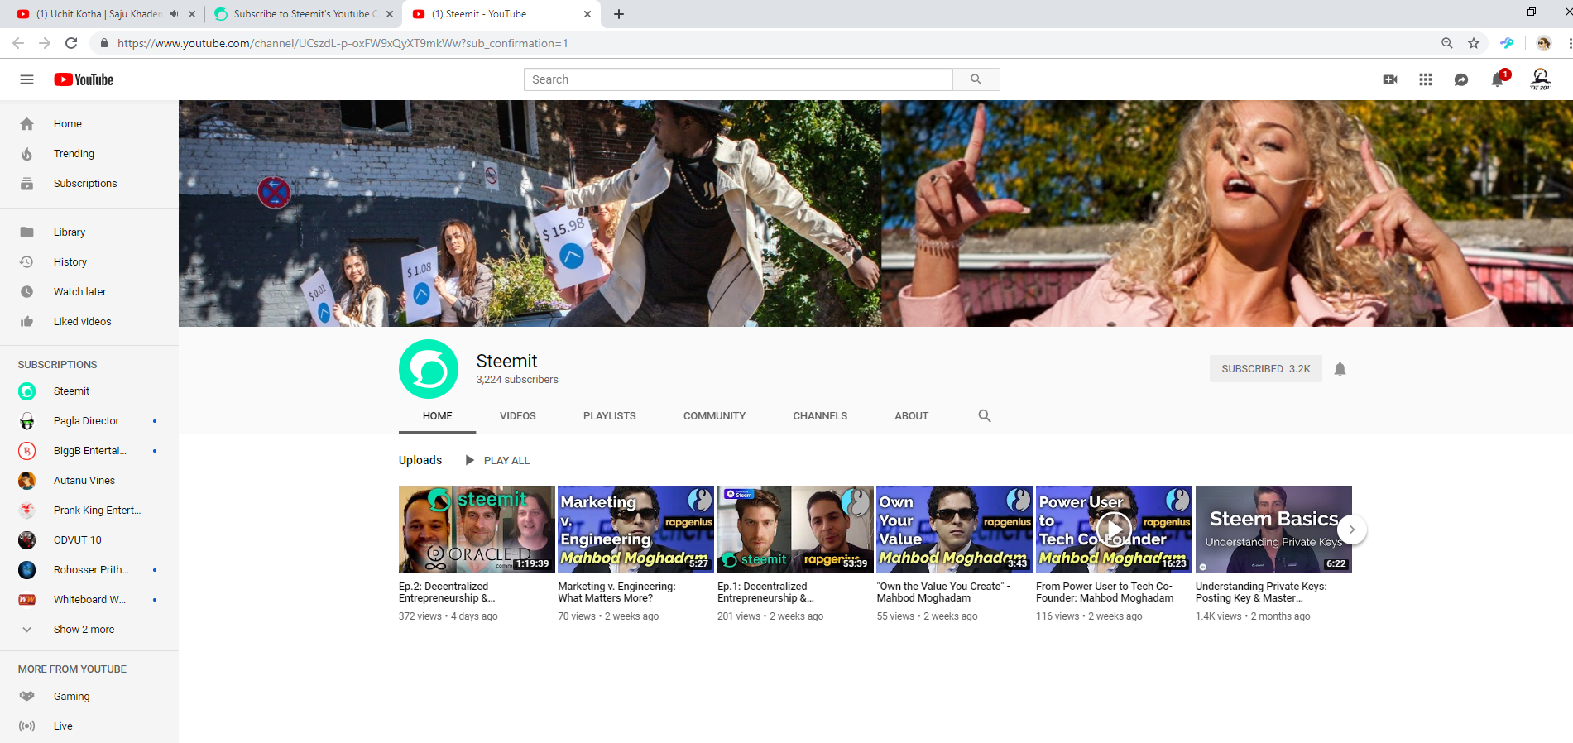Expand Show 2 more subscriptions
The image size is (1573, 743).
tap(89, 630)
